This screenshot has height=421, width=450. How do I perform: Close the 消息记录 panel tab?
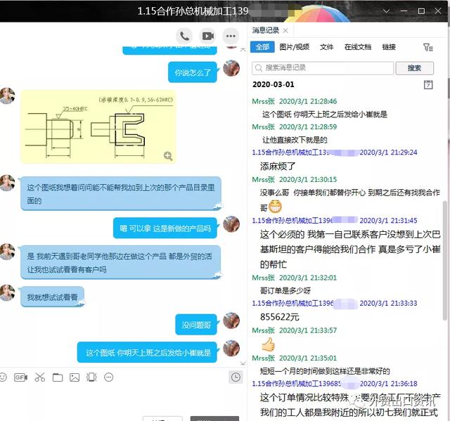(x=285, y=30)
